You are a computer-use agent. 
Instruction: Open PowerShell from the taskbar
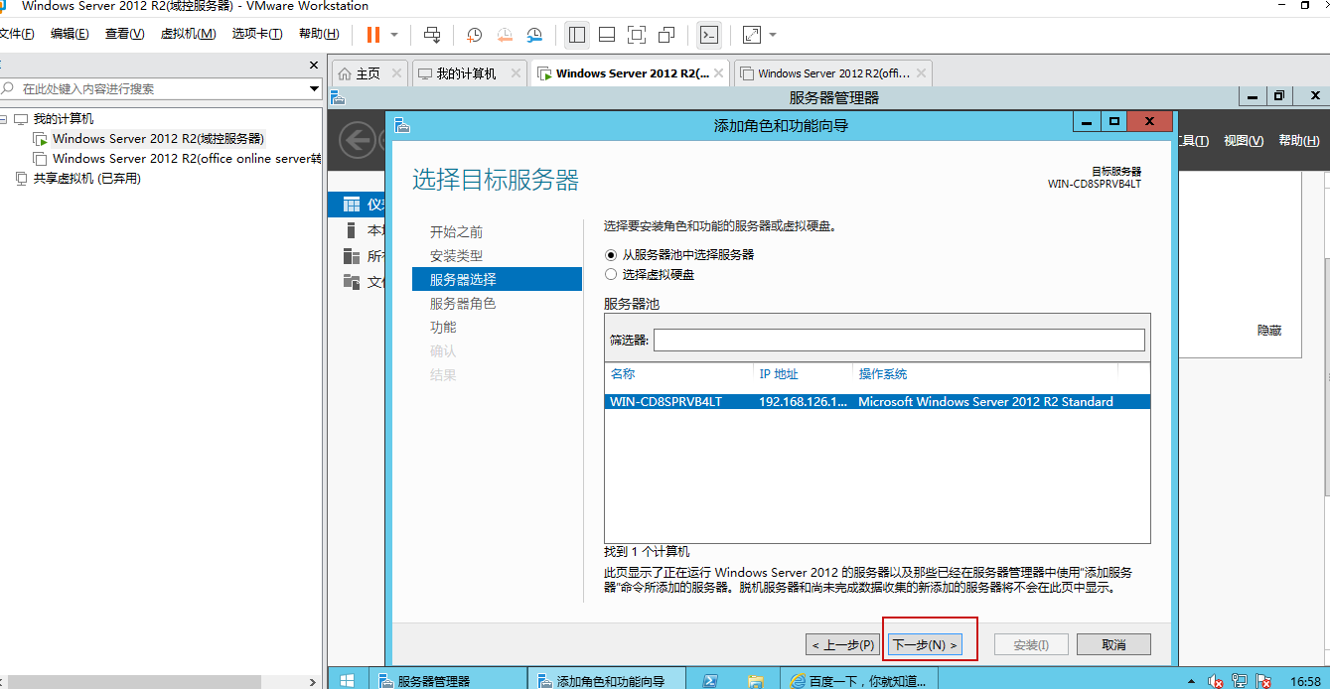(x=710, y=680)
